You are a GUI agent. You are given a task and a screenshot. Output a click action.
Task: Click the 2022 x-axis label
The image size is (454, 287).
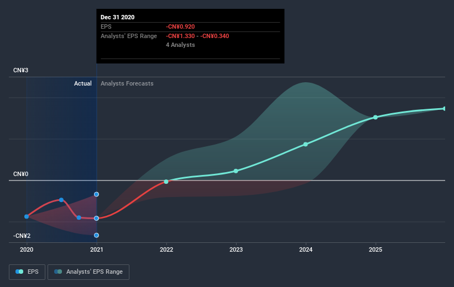click(166, 249)
